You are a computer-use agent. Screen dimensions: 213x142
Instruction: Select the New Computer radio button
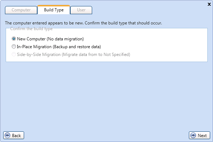(x=14, y=39)
